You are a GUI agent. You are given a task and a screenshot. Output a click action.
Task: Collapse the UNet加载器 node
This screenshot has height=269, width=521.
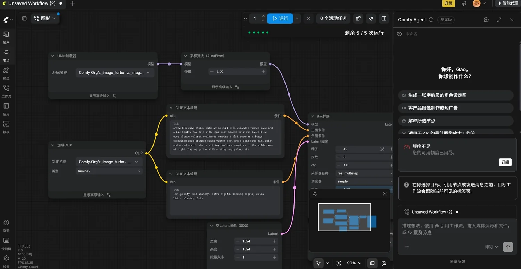[x=53, y=56]
